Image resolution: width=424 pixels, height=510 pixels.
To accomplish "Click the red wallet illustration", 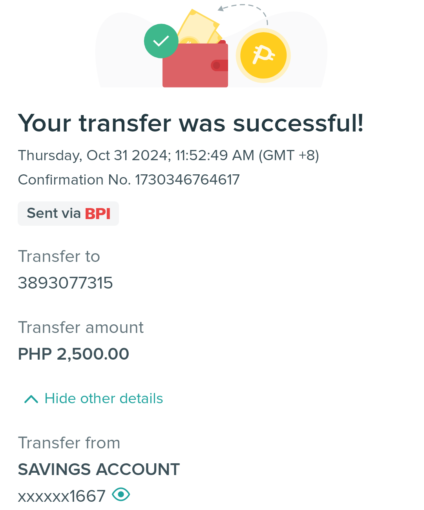I will 195,65.
